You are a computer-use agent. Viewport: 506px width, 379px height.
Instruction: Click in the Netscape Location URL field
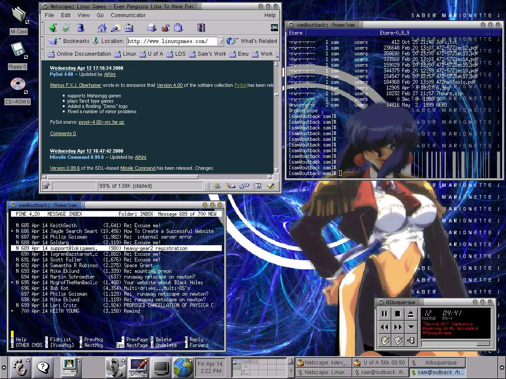[x=172, y=41]
